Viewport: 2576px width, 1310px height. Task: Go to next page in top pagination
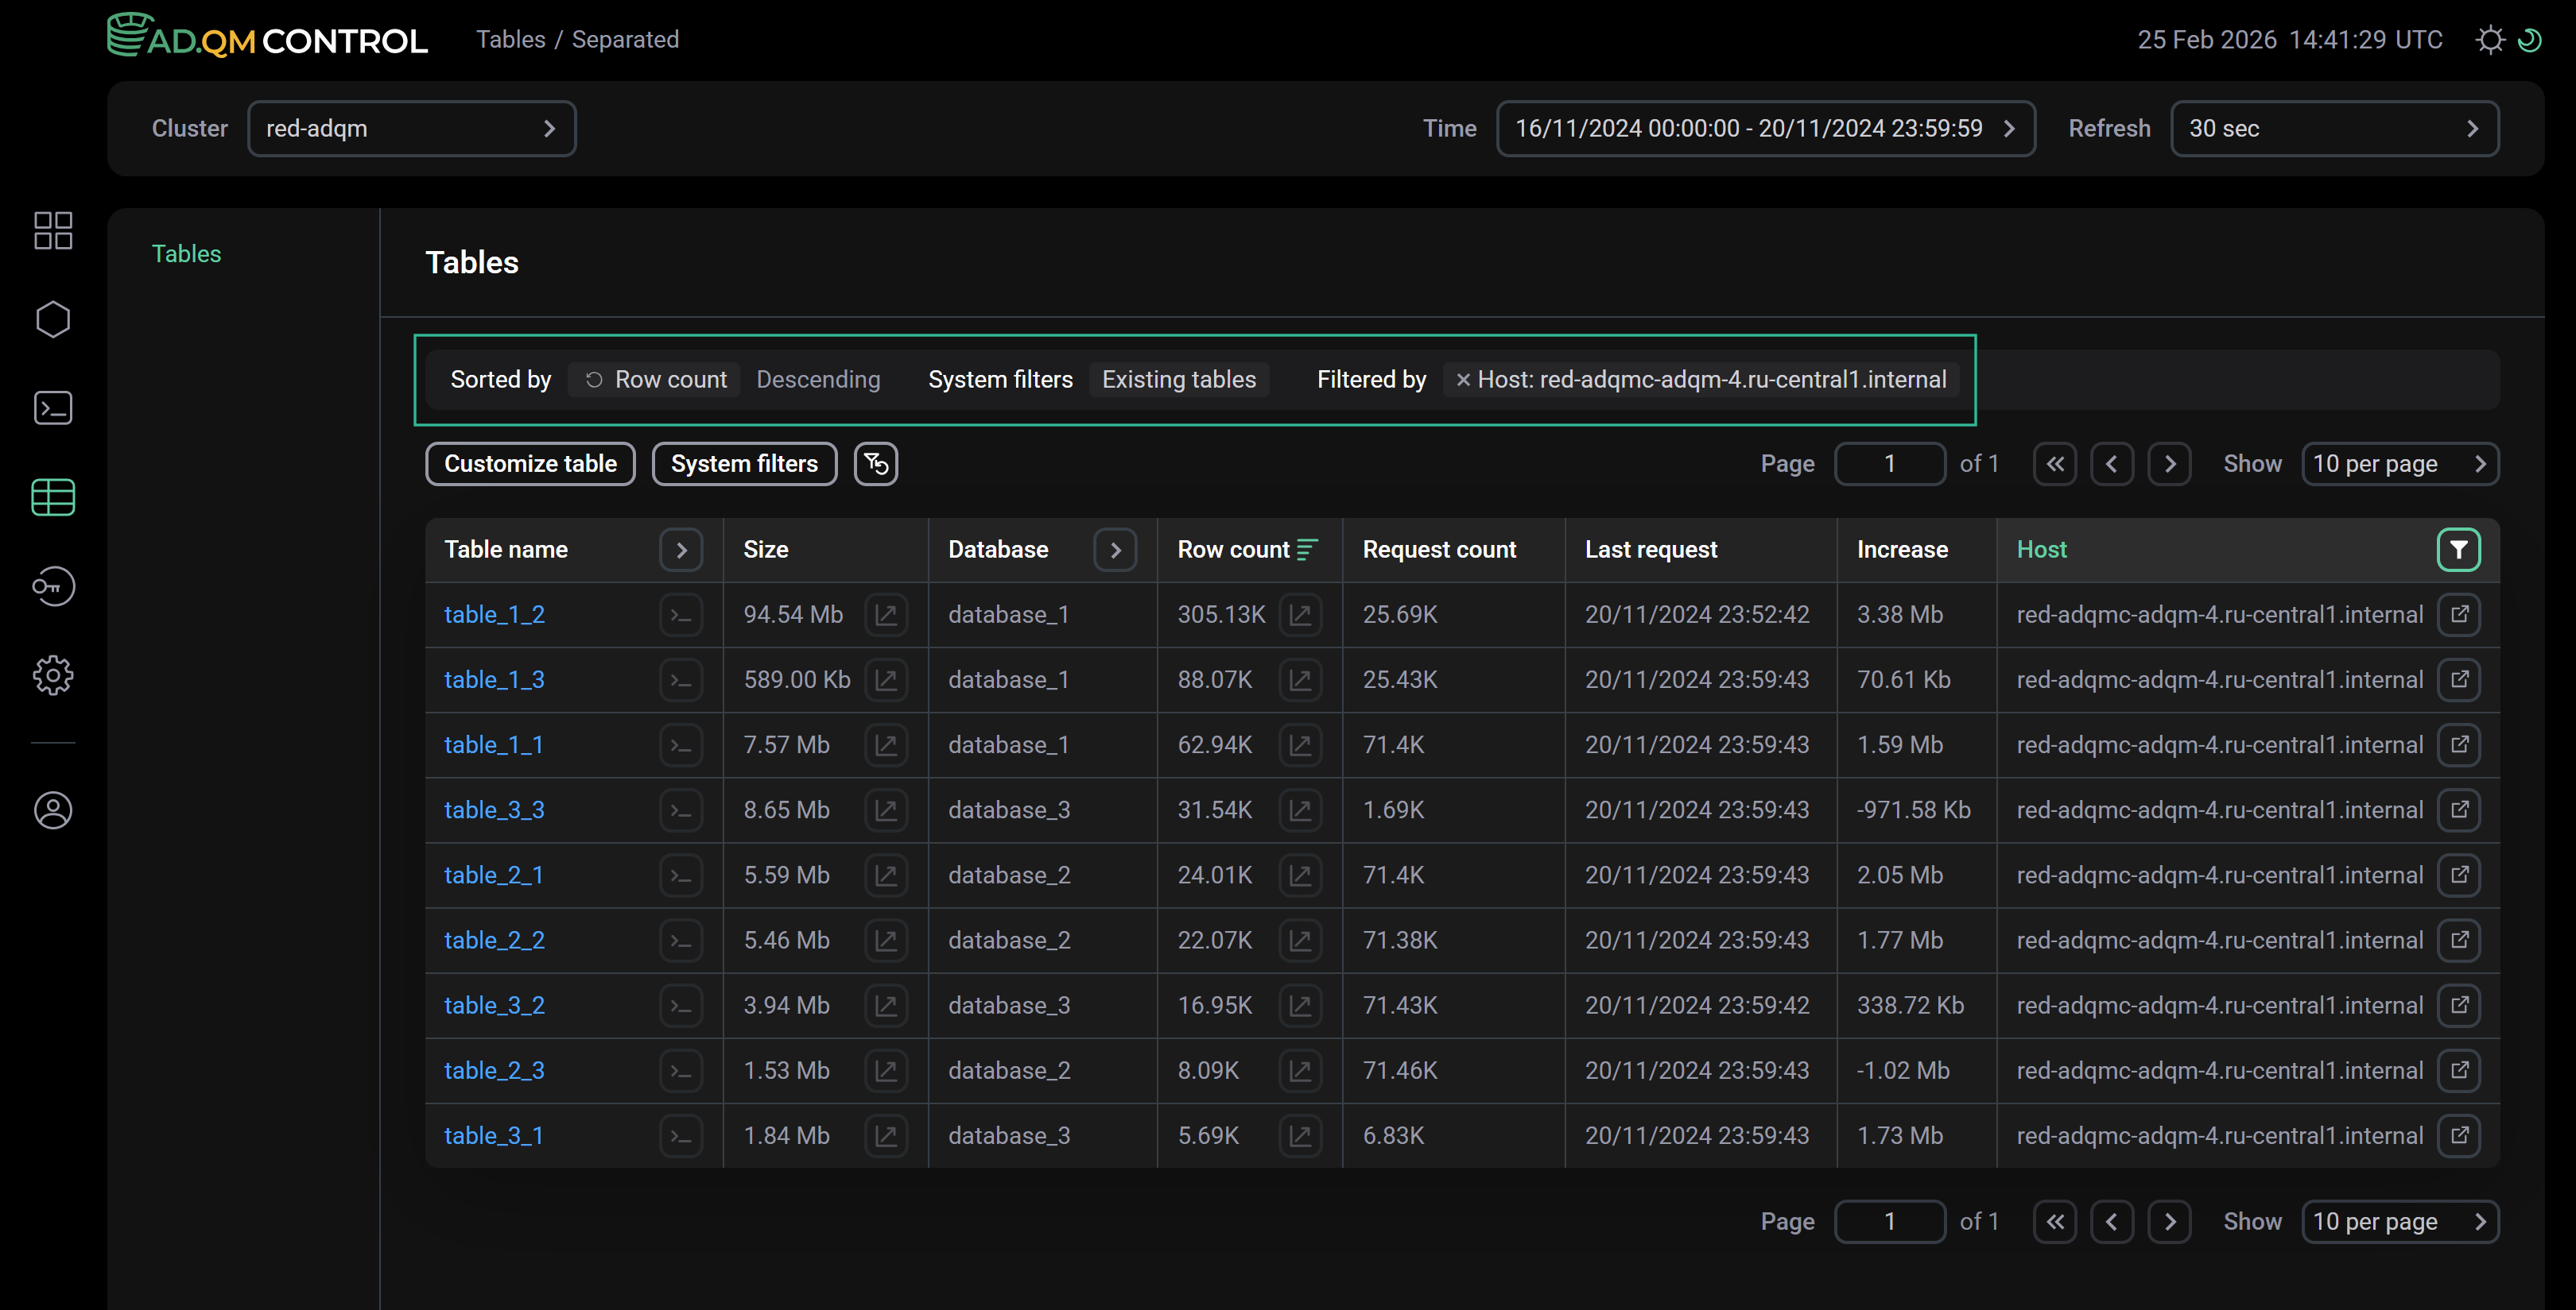pyautogui.click(x=2170, y=464)
